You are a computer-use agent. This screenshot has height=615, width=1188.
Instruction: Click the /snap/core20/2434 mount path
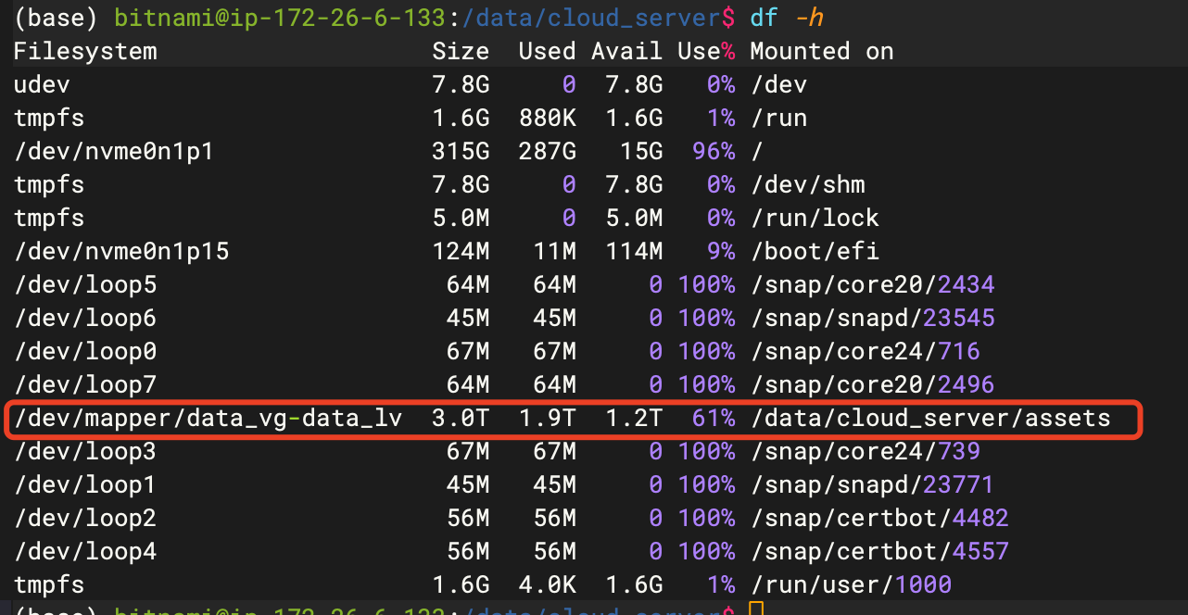pos(871,284)
